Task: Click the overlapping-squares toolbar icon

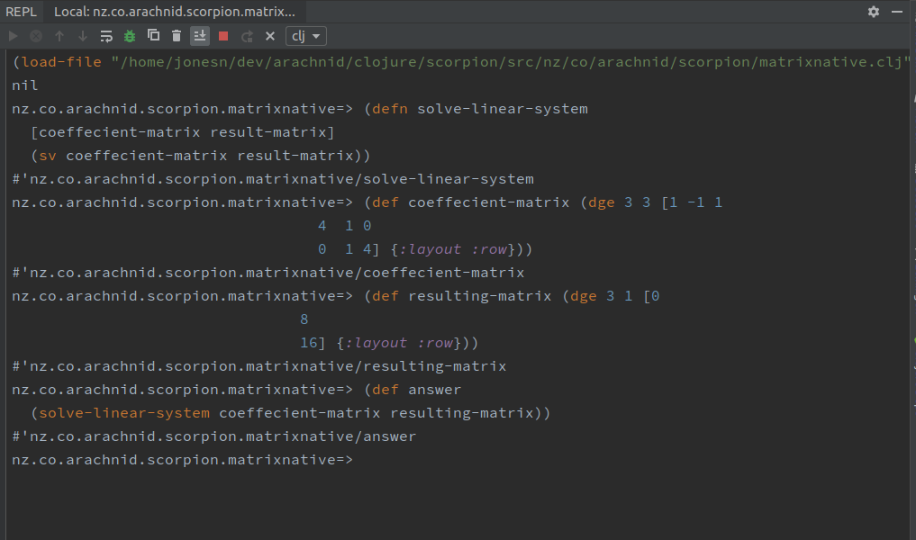Action: click(x=153, y=36)
